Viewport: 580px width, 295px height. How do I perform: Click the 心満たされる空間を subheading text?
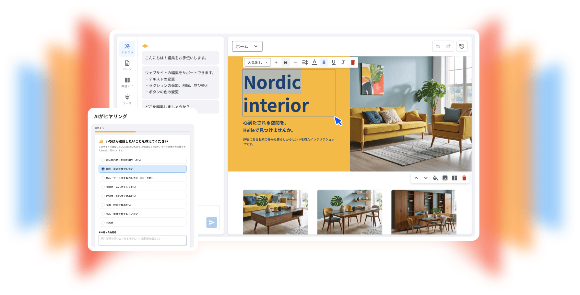pyautogui.click(x=268, y=126)
